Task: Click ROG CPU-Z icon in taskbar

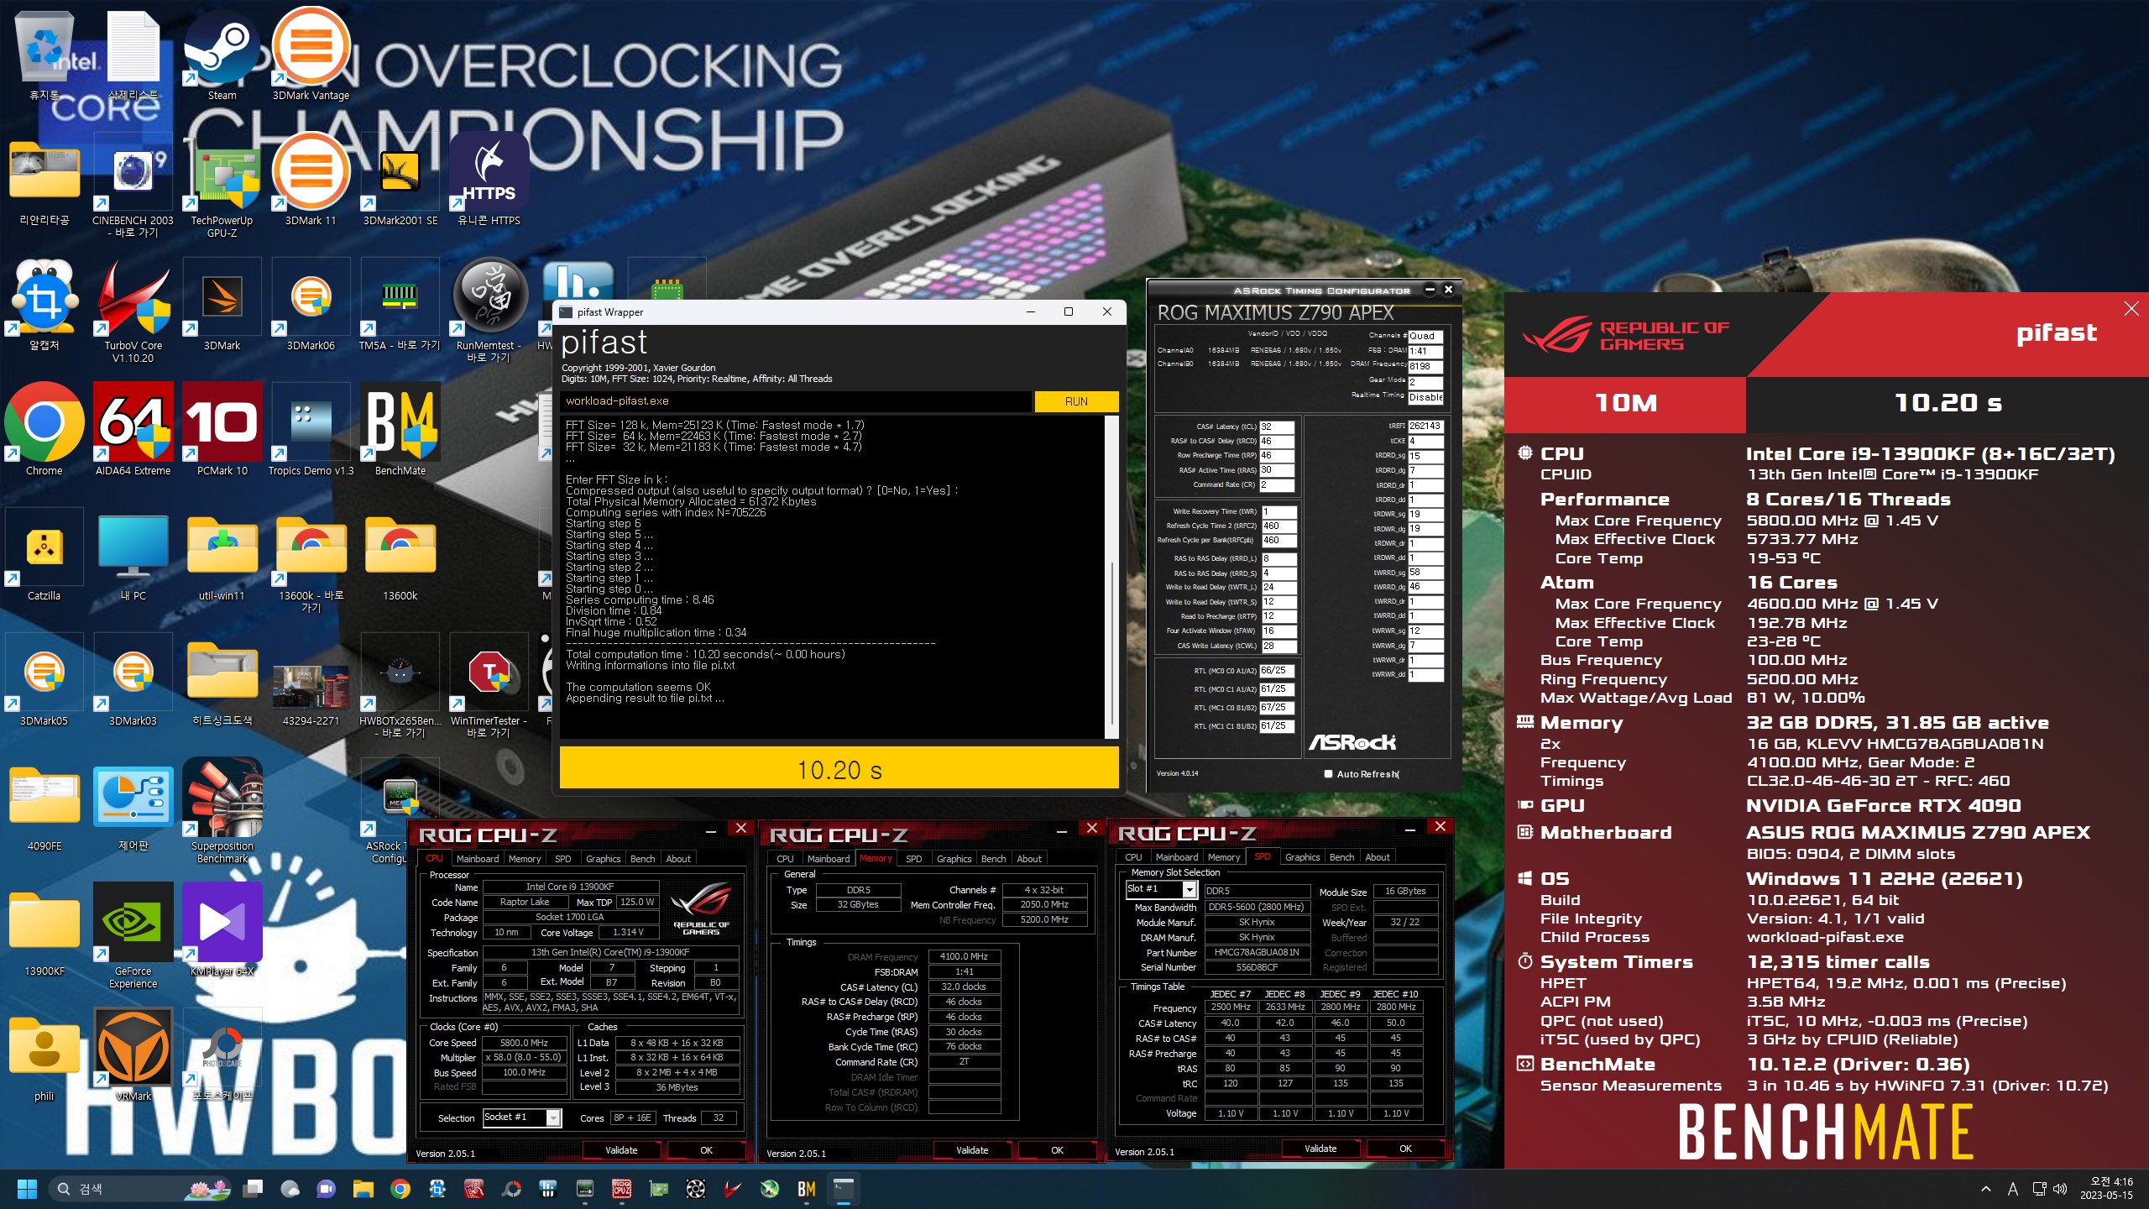Action: coord(621,1188)
